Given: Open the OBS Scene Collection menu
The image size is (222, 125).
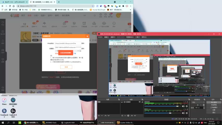Looking at the screenshot, I should pos(130,37).
